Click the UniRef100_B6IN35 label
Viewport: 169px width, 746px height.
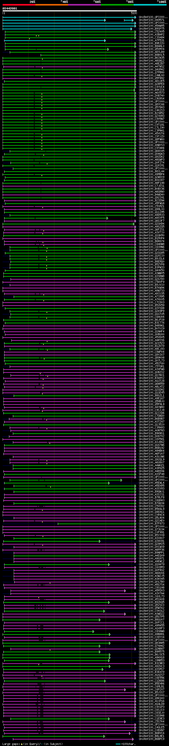(152, 58)
